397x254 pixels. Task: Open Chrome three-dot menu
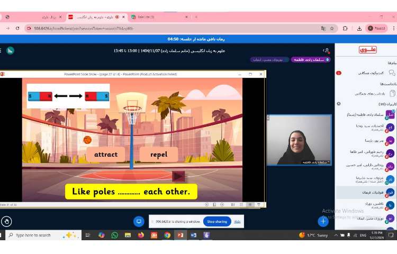click(x=394, y=29)
